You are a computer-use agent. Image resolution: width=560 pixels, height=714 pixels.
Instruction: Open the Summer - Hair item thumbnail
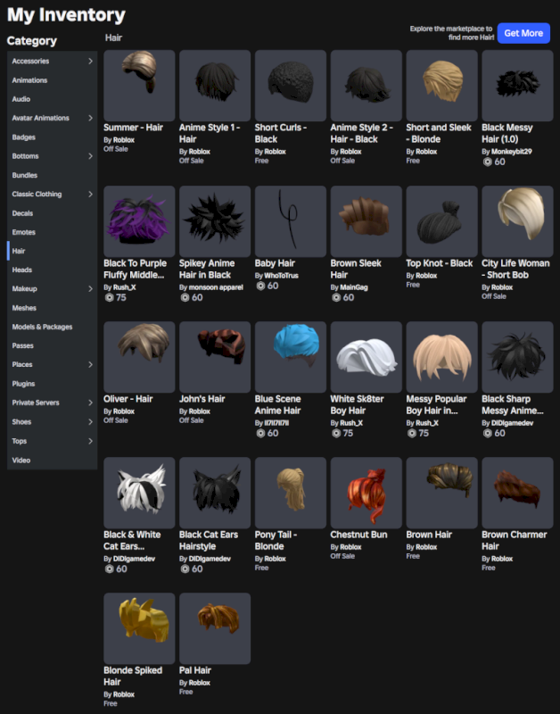pyautogui.click(x=139, y=86)
